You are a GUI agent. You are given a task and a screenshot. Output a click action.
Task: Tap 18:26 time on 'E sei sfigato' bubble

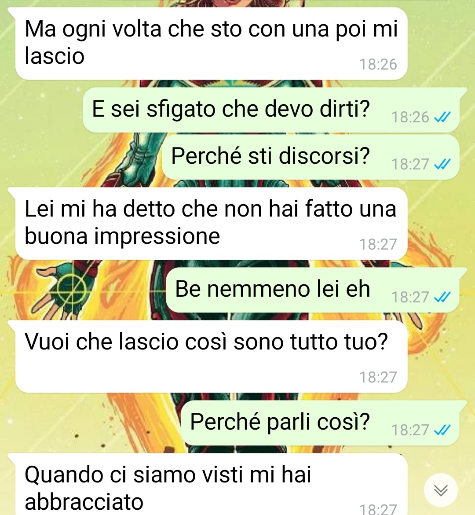(x=410, y=117)
